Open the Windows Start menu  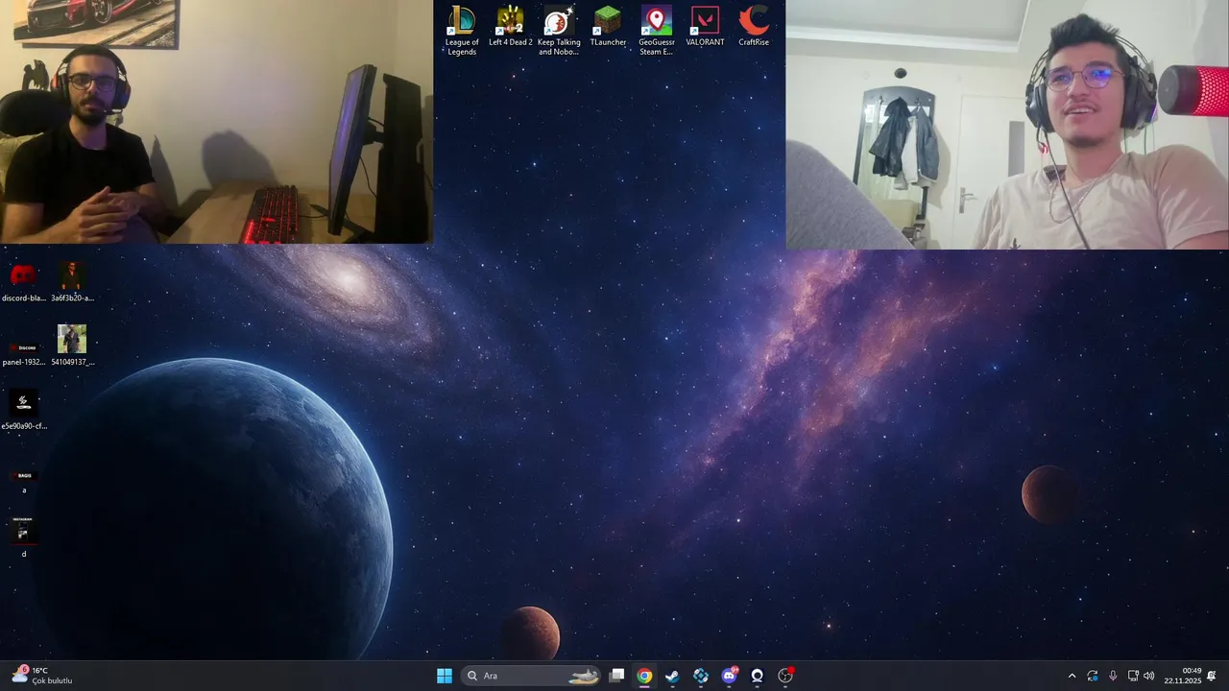click(445, 676)
